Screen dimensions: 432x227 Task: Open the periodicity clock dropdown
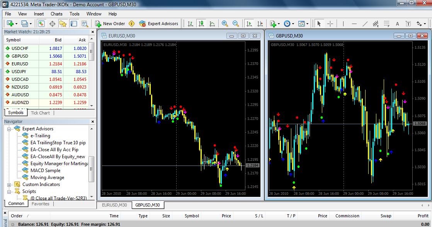[x=289, y=24]
